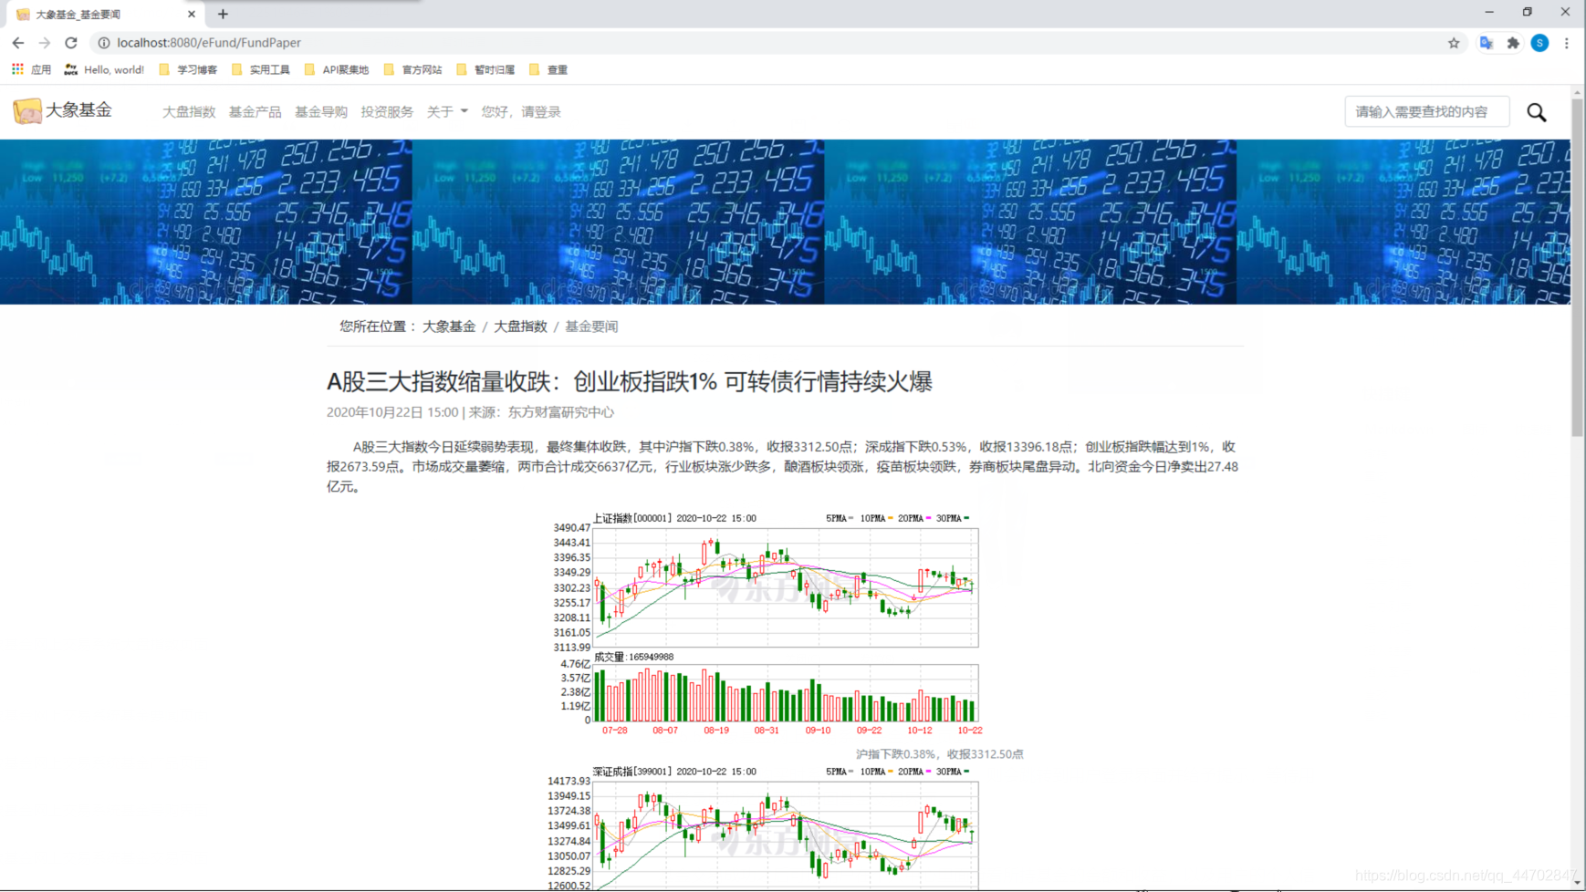
Task: Open the Google Translate extension icon
Action: click(1487, 43)
